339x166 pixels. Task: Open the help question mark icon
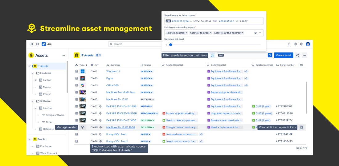(x=295, y=44)
